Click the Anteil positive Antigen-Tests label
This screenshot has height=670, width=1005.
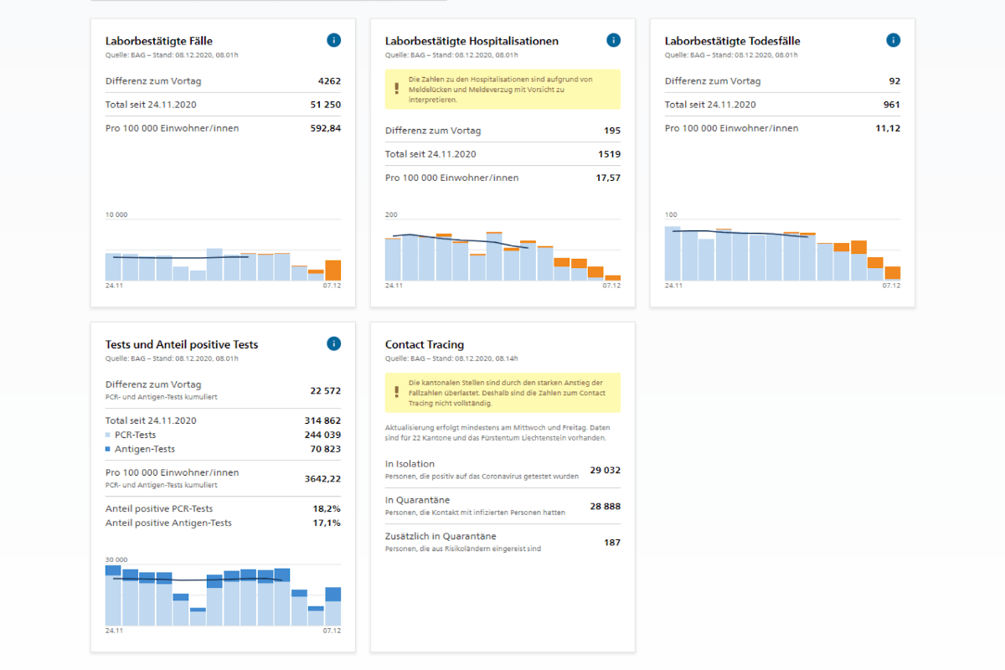168,523
